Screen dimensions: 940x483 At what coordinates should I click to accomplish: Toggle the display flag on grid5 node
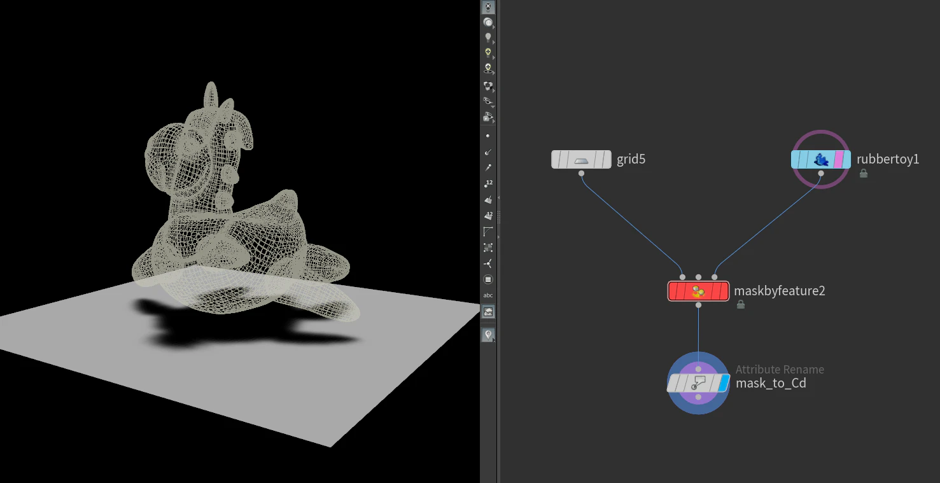607,159
